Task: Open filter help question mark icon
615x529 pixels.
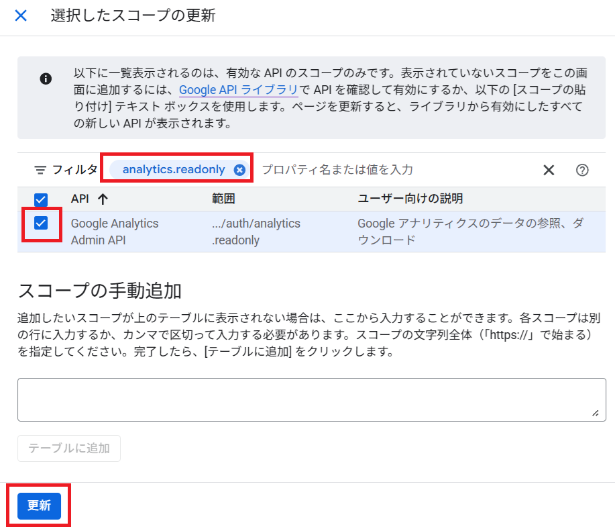Action: 582,170
